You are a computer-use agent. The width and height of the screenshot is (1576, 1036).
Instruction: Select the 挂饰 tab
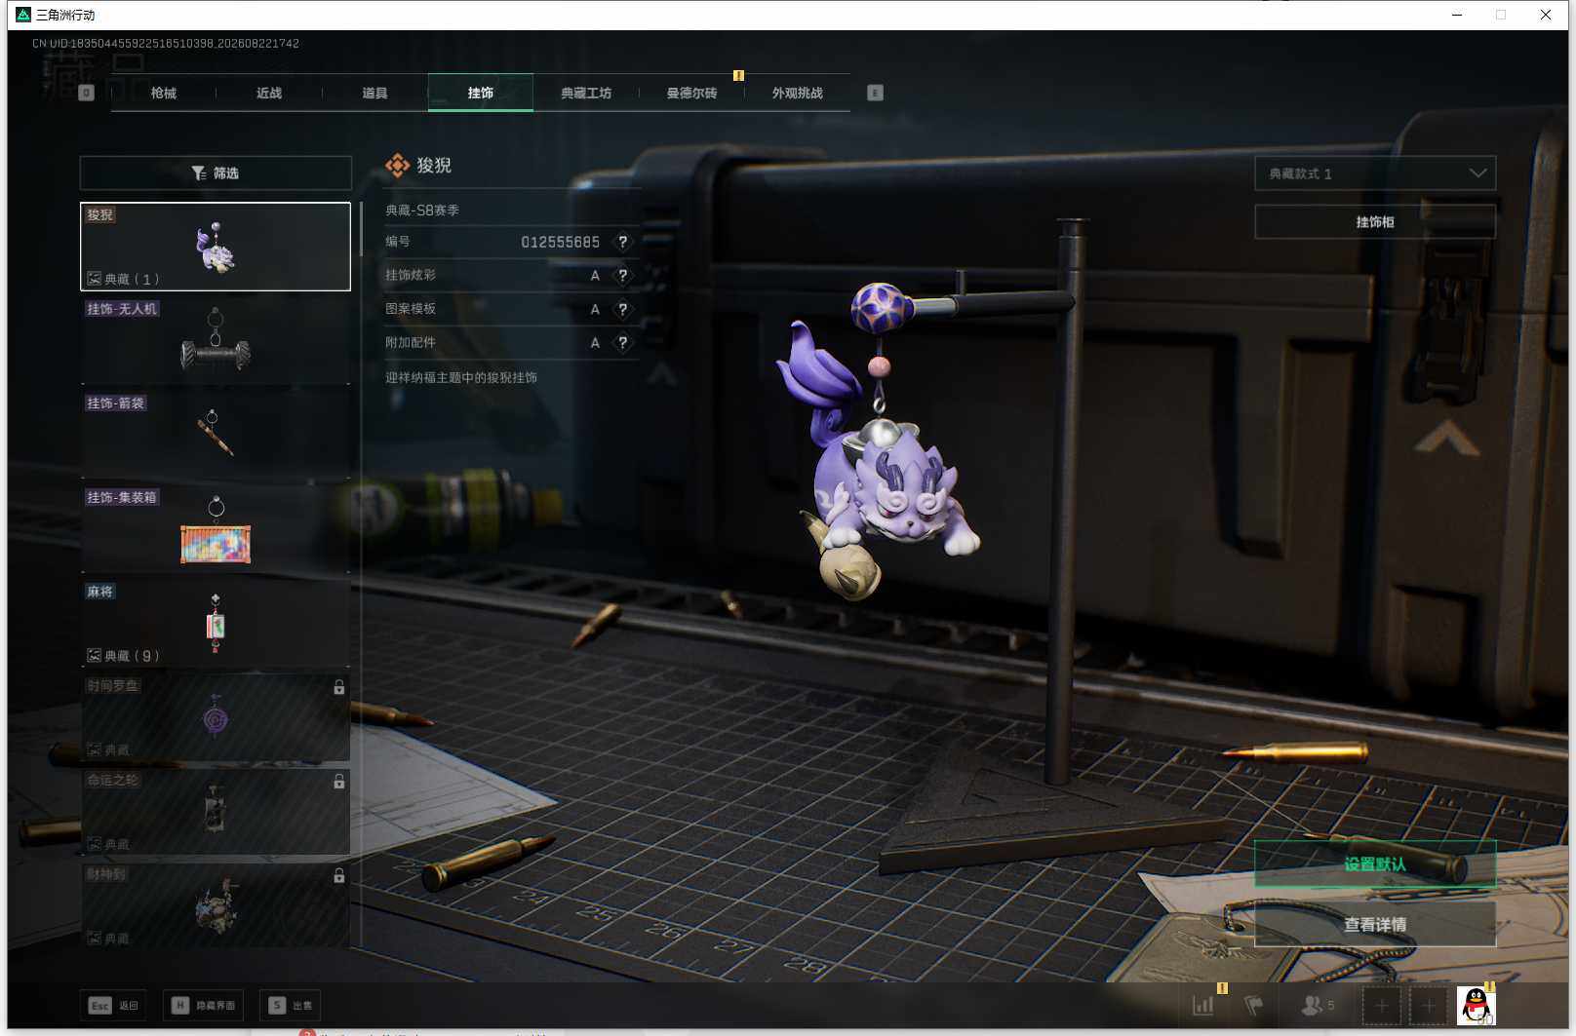pos(481,93)
